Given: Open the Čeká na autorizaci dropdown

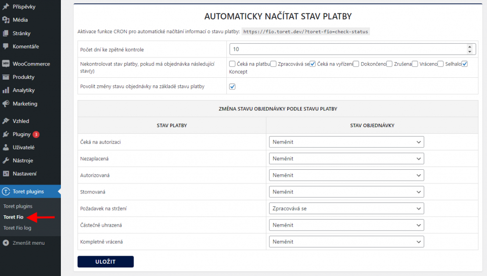Looking at the screenshot, I should pos(346,142).
